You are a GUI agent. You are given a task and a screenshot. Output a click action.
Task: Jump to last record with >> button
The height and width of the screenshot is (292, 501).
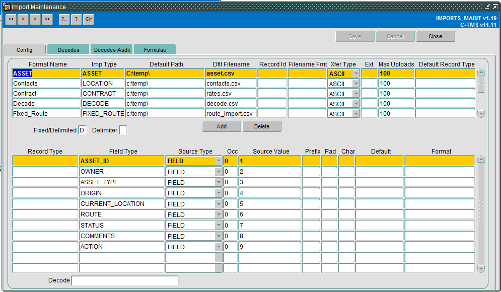[47, 19]
